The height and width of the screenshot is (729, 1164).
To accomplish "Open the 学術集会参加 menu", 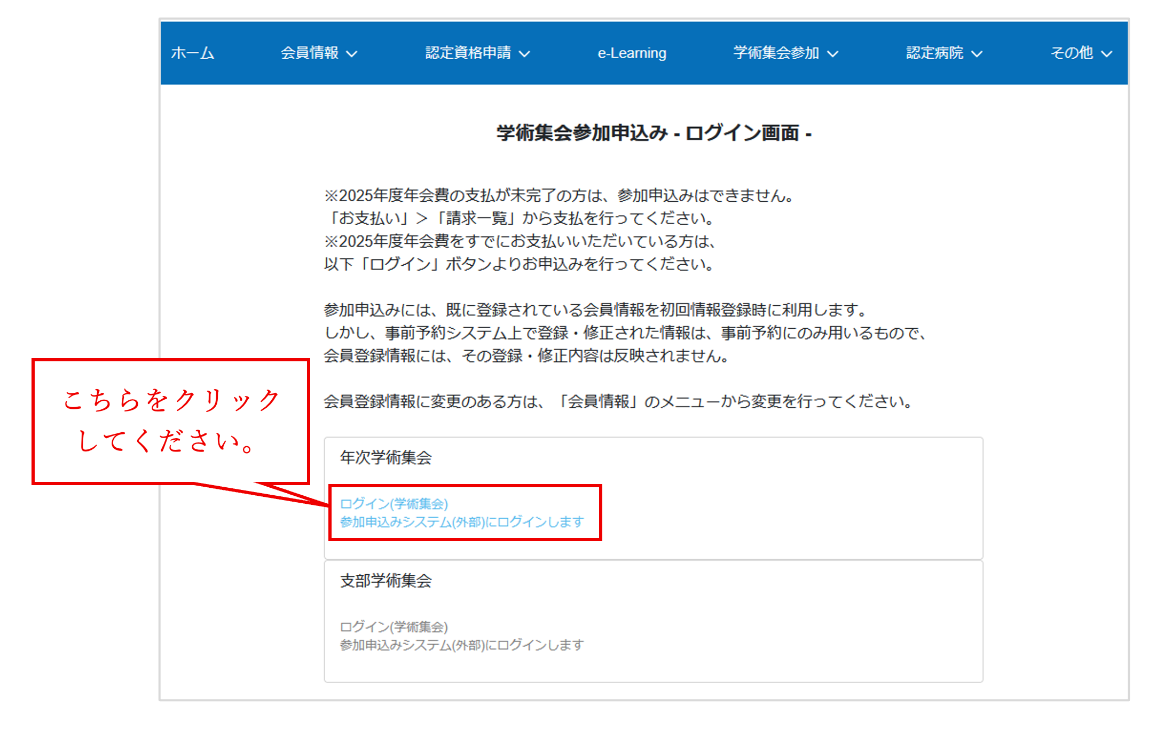I will click(x=776, y=53).
